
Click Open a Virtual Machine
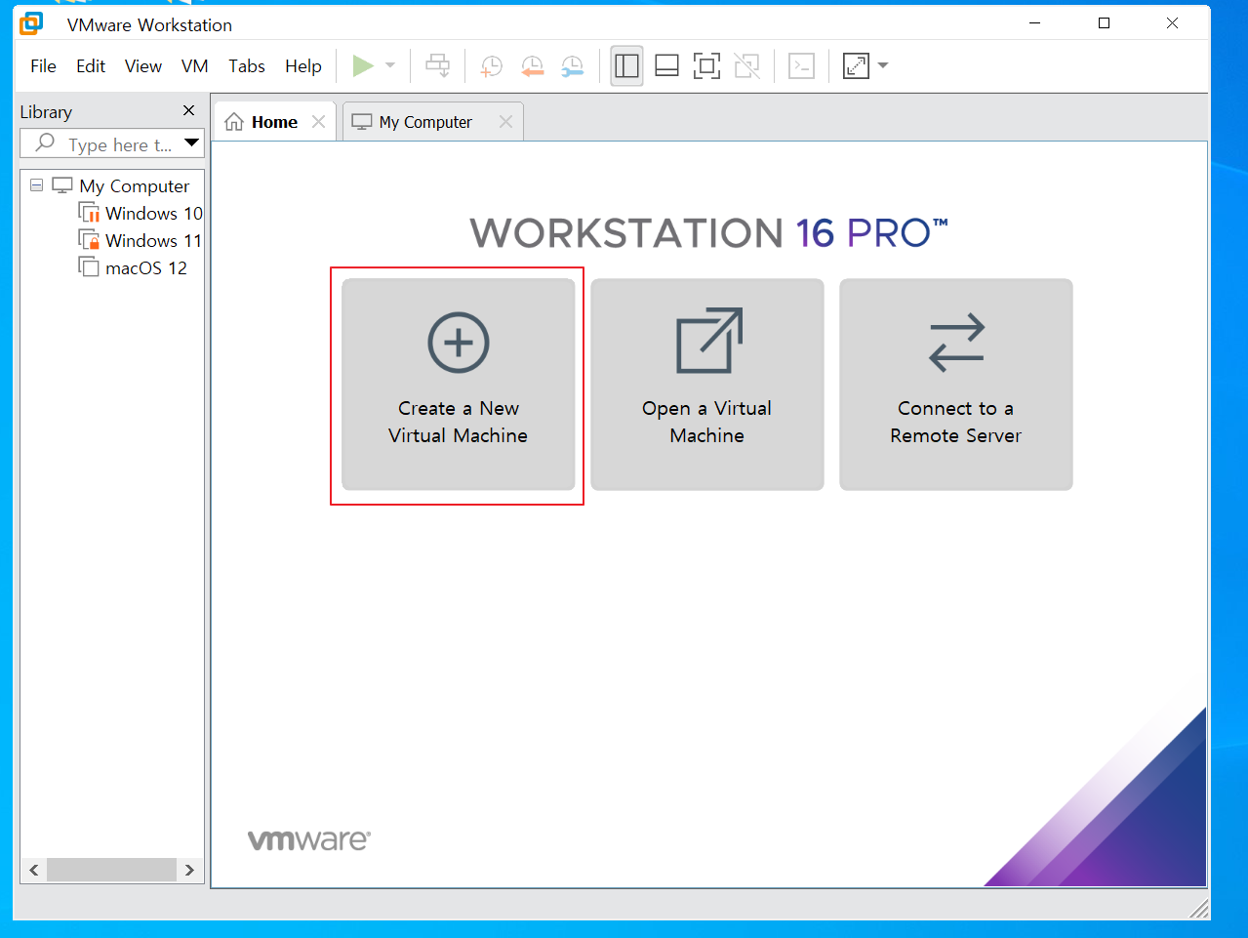click(x=707, y=385)
